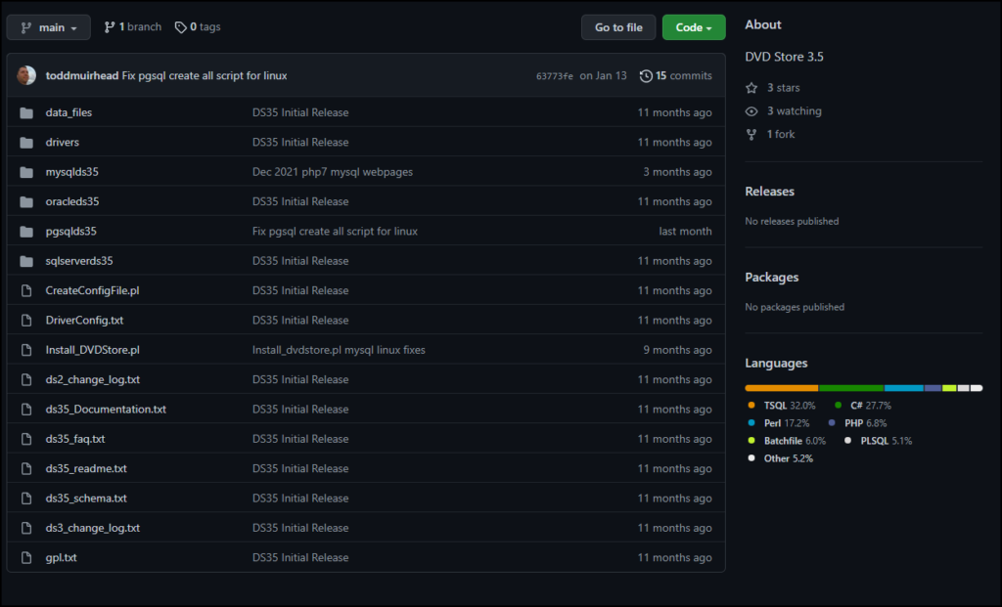Click the Go to file button
1002x607 pixels.
(618, 26)
